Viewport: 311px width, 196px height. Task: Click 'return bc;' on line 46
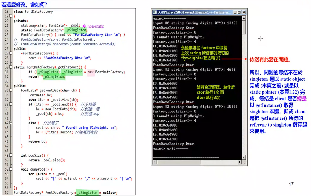pyautogui.click(x=38, y=141)
